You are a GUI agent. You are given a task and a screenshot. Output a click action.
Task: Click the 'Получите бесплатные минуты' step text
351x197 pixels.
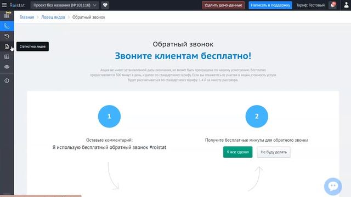(257, 140)
